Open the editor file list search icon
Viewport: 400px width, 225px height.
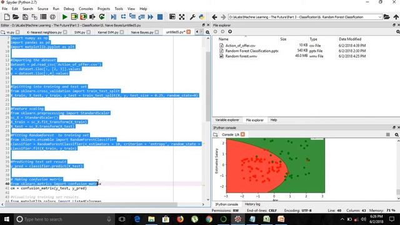[207, 32]
